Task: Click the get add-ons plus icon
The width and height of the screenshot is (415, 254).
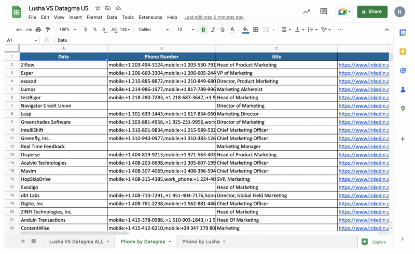Action: point(403,139)
